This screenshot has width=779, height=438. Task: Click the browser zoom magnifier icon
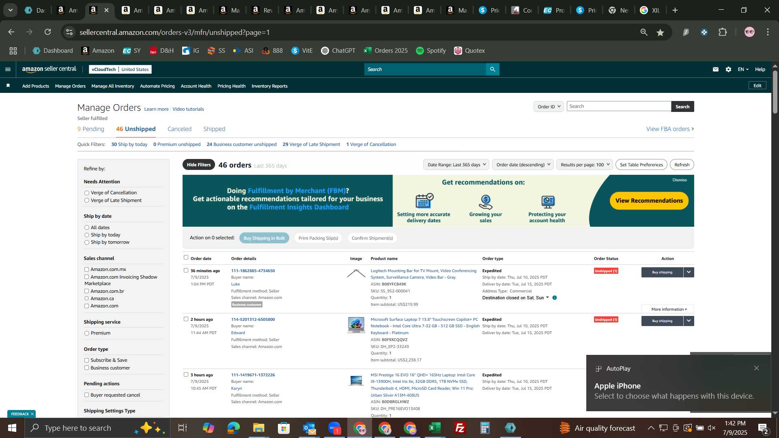[x=644, y=32]
